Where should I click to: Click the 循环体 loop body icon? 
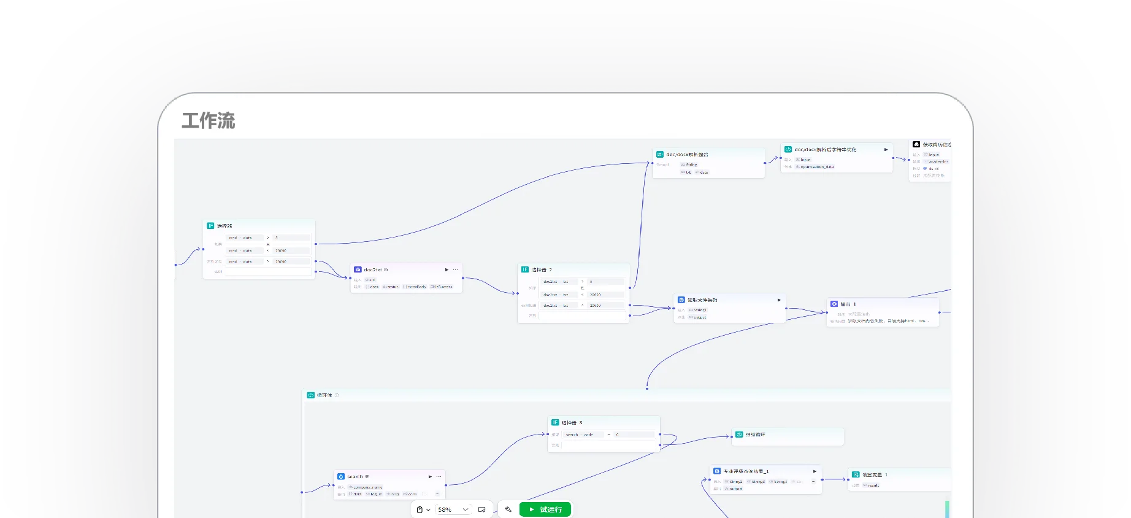tap(311, 395)
